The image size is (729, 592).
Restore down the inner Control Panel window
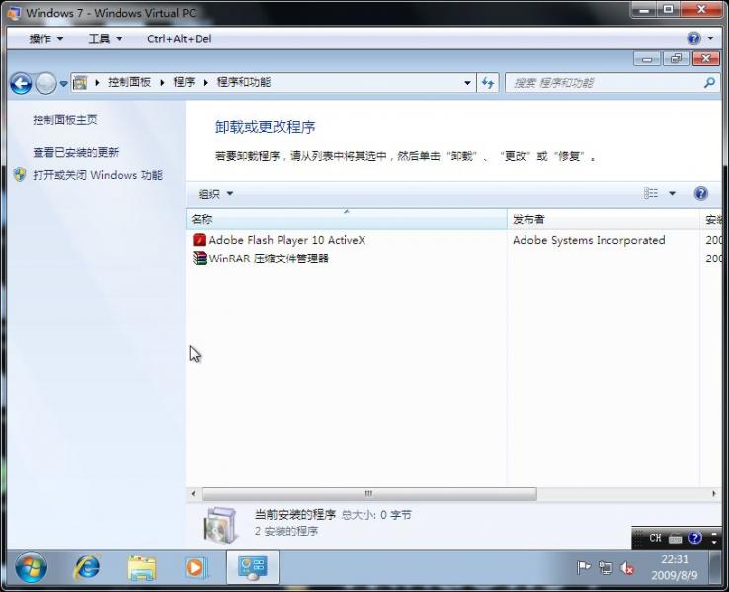[x=676, y=59]
